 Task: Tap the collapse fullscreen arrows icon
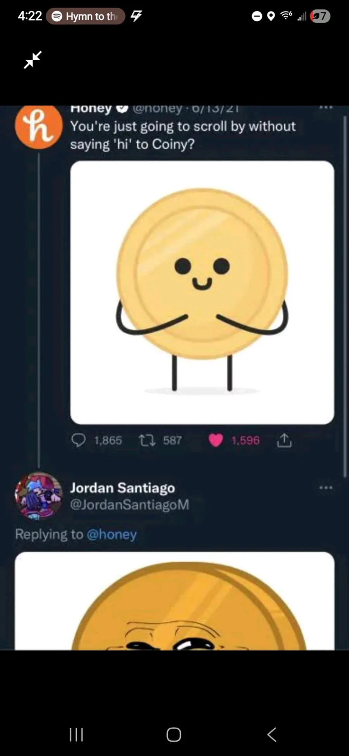pyautogui.click(x=33, y=60)
